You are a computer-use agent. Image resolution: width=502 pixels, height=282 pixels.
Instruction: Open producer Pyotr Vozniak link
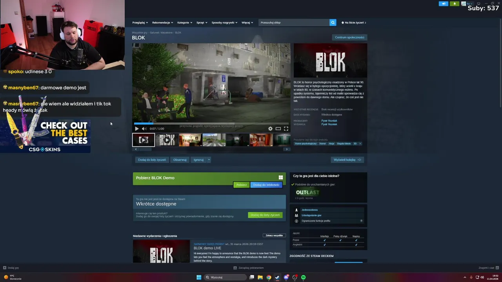pyautogui.click(x=329, y=121)
